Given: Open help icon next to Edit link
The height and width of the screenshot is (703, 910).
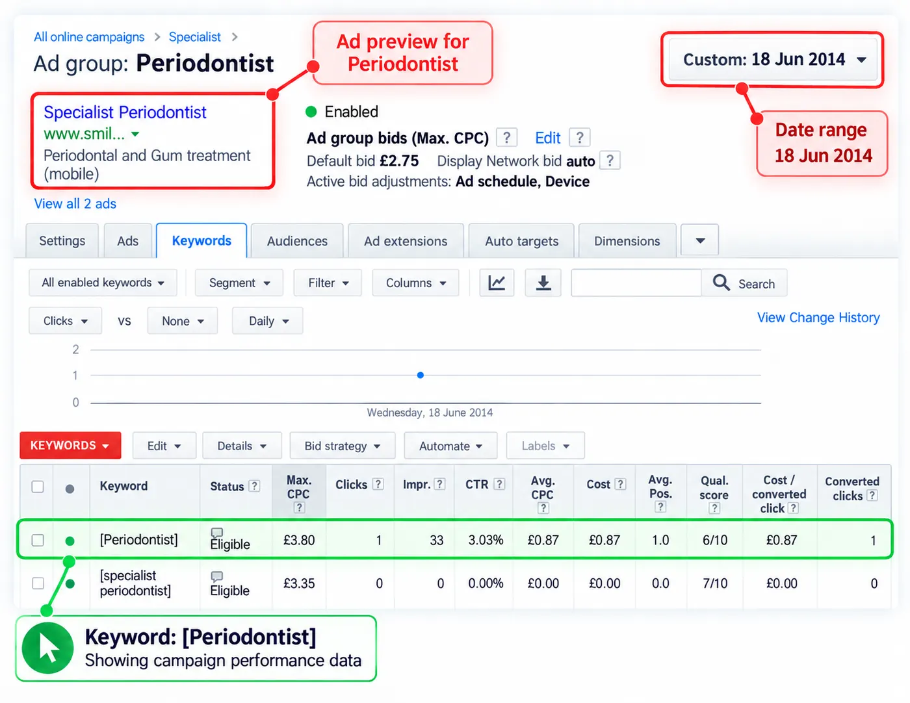Looking at the screenshot, I should [580, 138].
